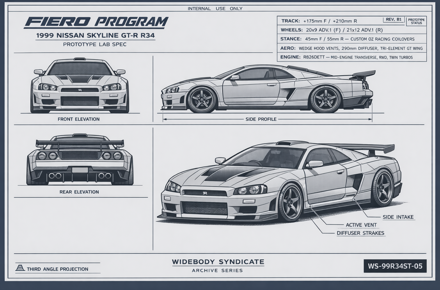
Task: Click the 'INTERNAL USE ONLY' header text
Action: click(x=215, y=9)
